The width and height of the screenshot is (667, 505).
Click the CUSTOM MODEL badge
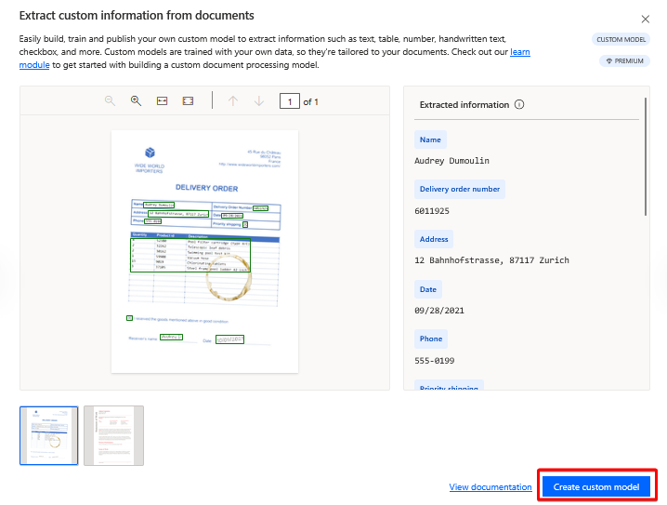[x=621, y=40]
